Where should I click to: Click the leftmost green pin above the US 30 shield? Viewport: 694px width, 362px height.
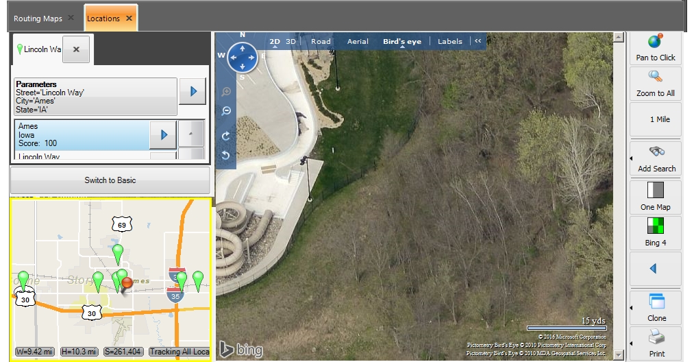pos(23,281)
